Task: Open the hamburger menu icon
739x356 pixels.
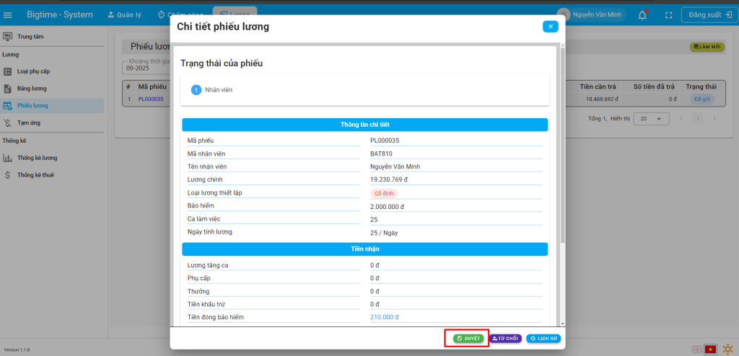Action: coord(8,15)
